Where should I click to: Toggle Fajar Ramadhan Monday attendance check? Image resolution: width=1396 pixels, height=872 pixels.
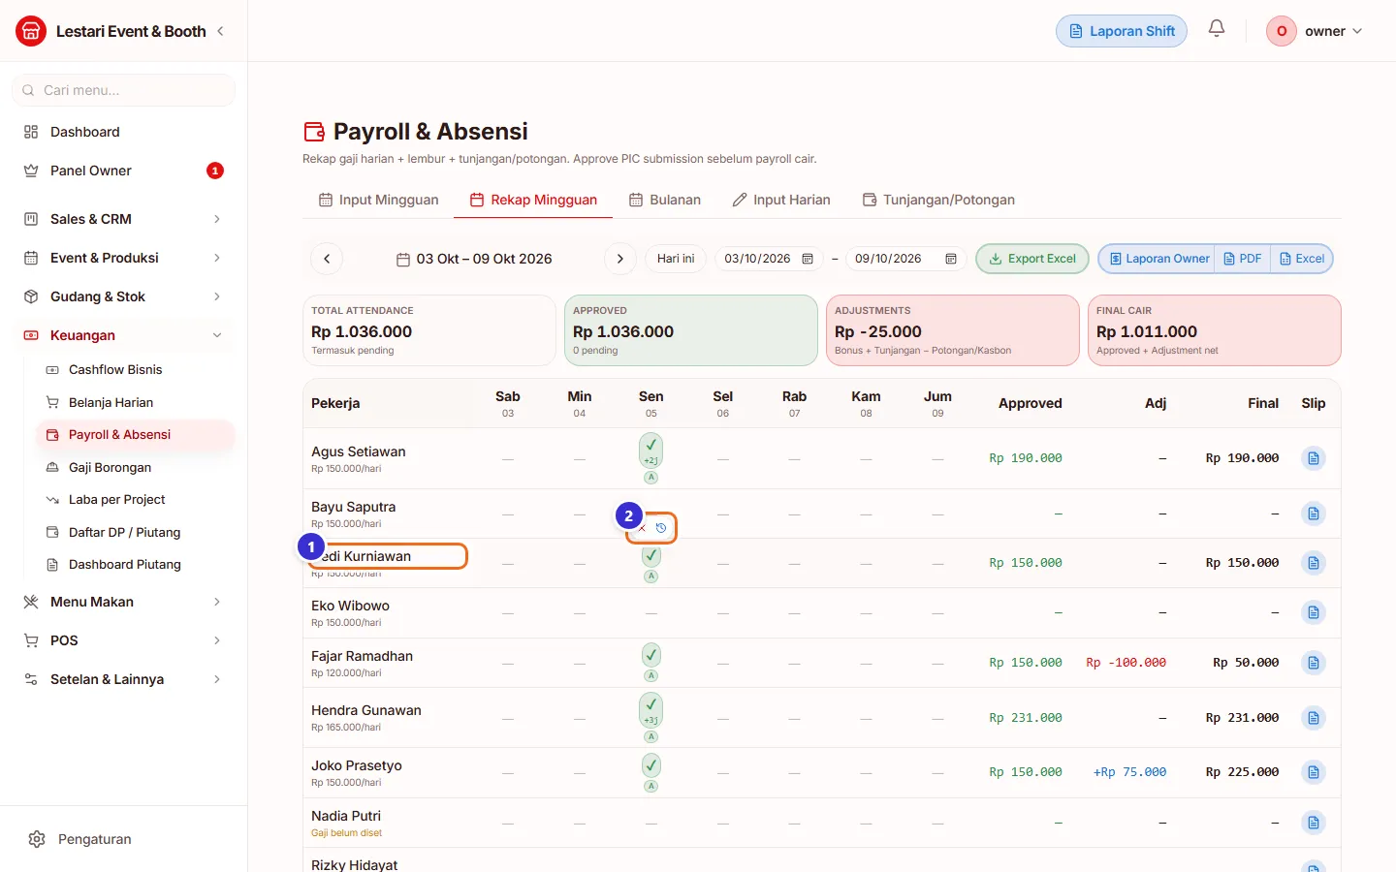[651, 655]
